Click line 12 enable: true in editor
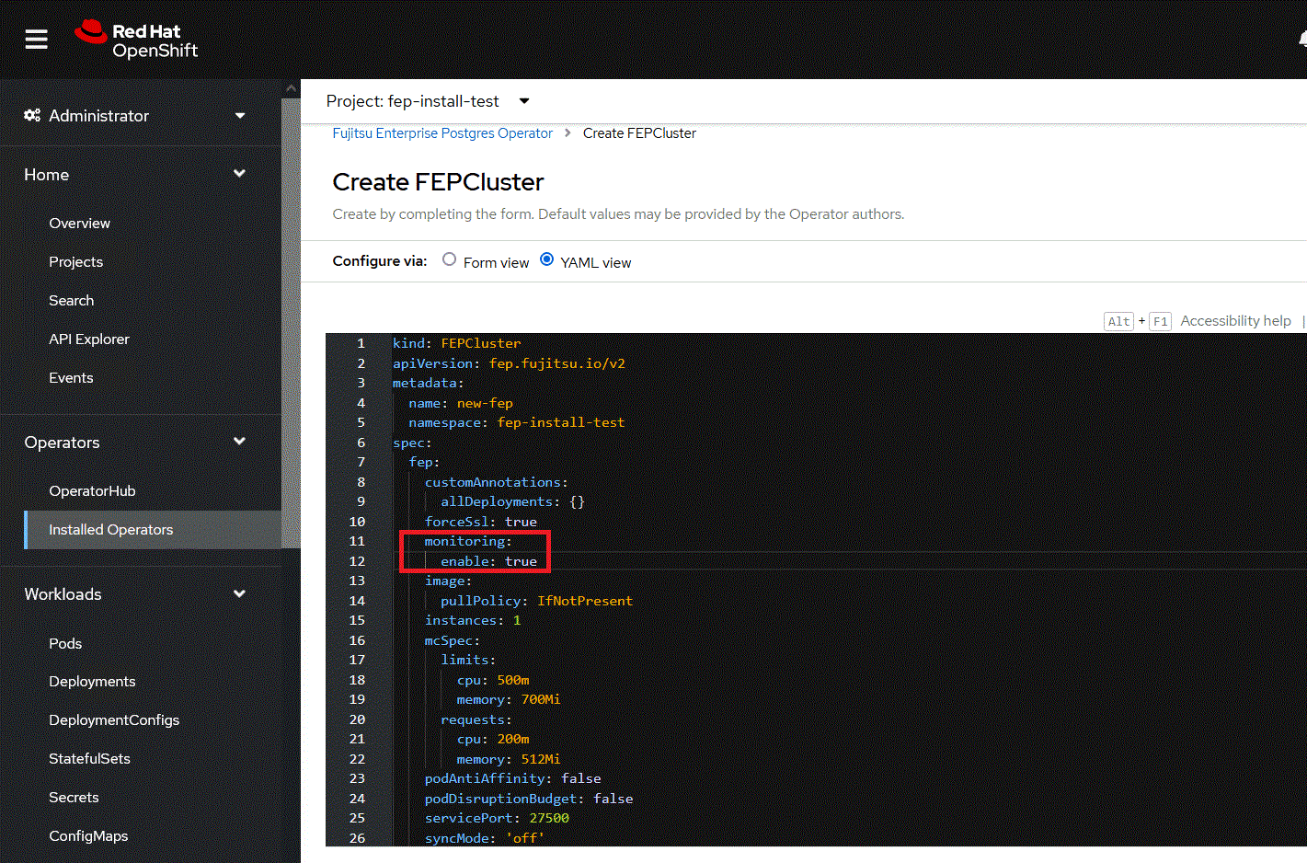 [488, 561]
